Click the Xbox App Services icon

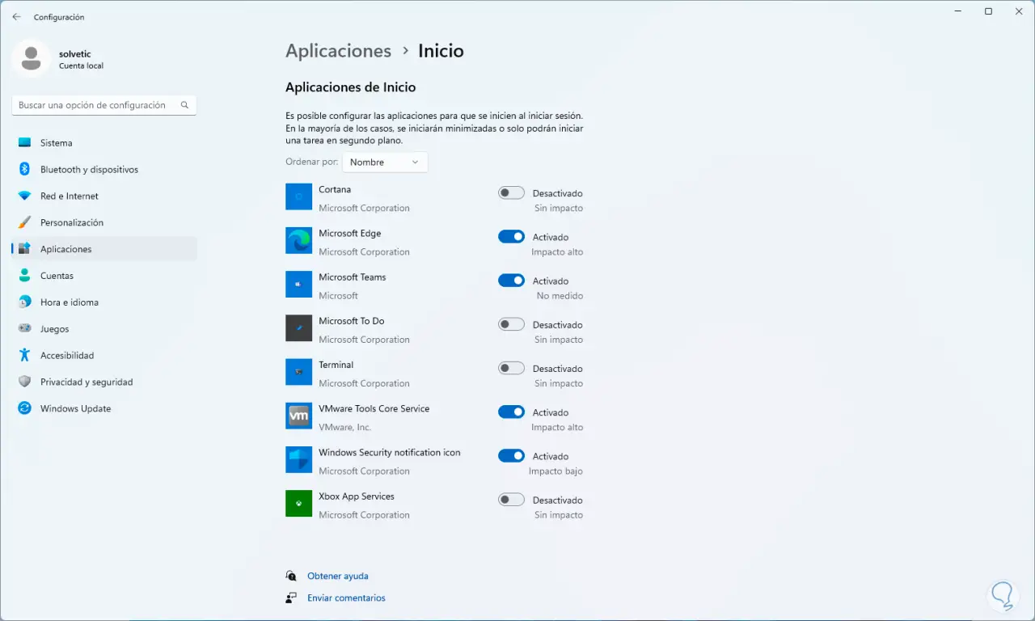coord(299,503)
